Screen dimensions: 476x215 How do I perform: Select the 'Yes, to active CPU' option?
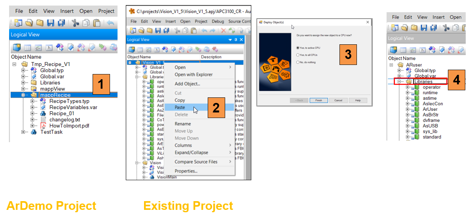click(x=298, y=48)
